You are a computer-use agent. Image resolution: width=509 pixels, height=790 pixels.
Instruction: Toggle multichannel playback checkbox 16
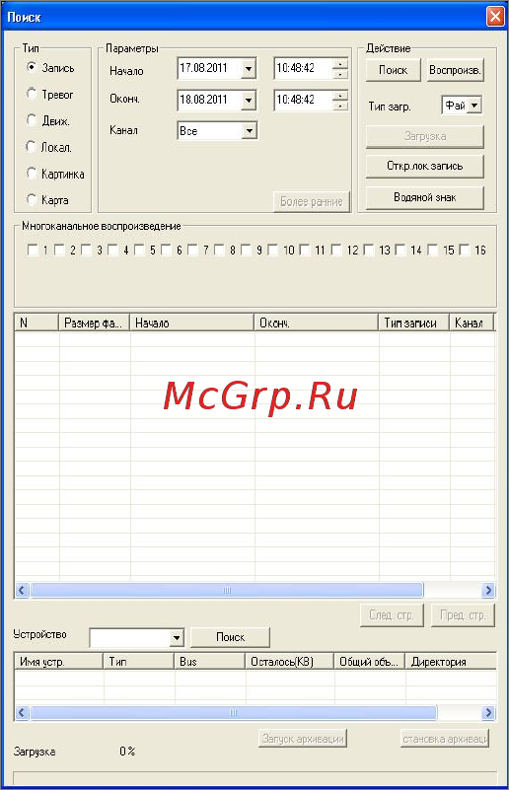[x=465, y=250]
